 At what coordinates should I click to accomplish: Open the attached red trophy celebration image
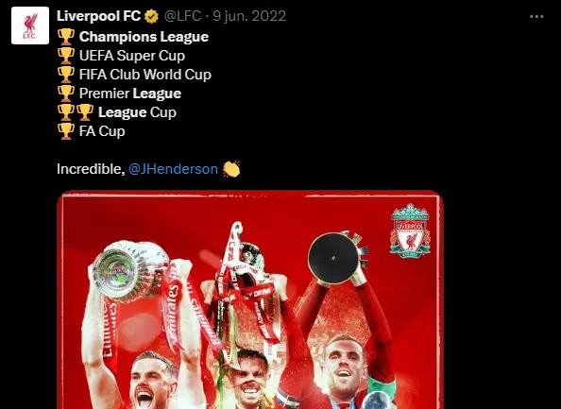(x=250, y=299)
